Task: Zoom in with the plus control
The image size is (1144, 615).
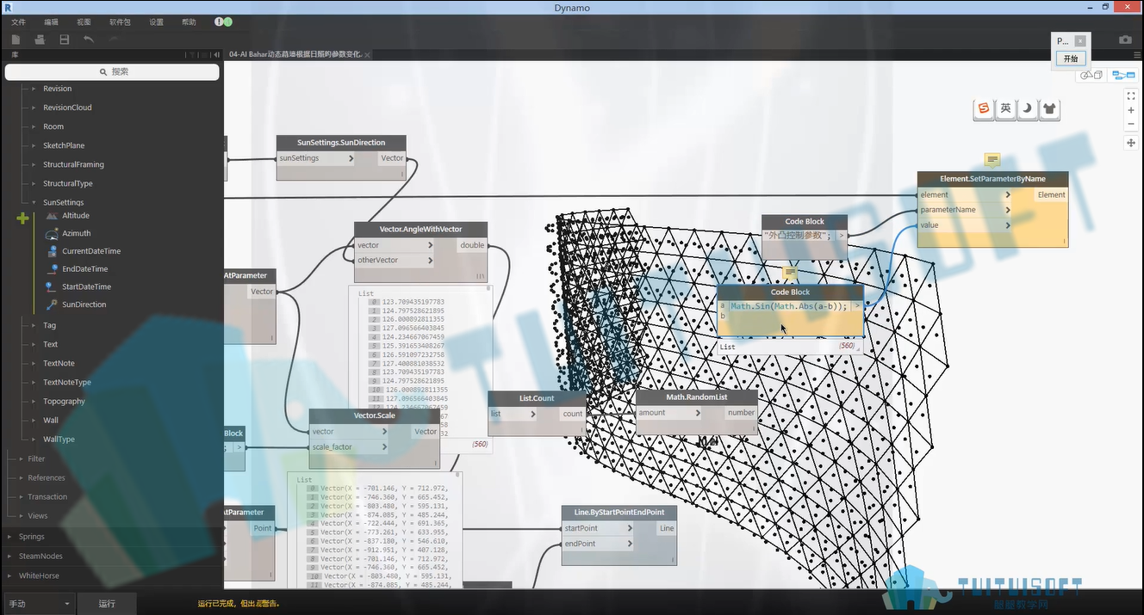Action: point(1131,110)
